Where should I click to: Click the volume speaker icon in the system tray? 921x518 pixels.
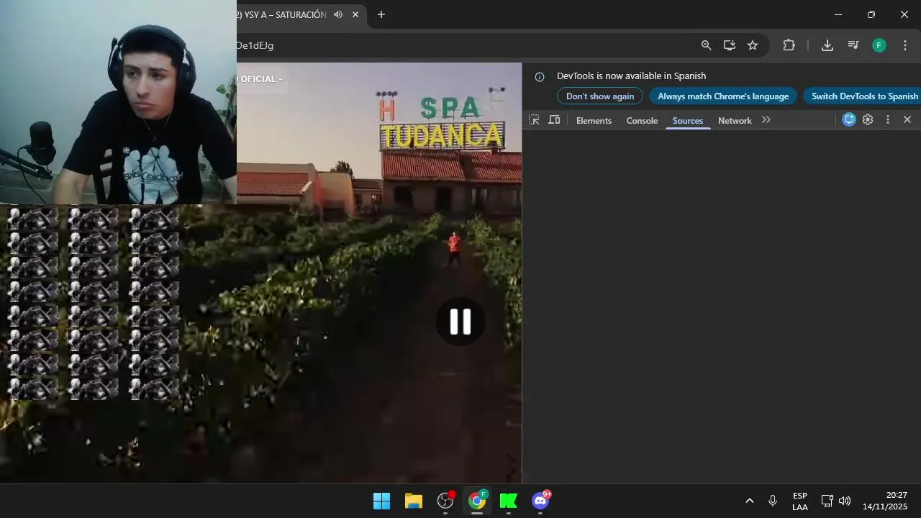point(845,501)
